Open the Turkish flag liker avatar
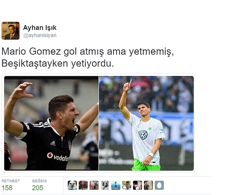This screenshot has height=195, width=247. [x=94, y=185]
